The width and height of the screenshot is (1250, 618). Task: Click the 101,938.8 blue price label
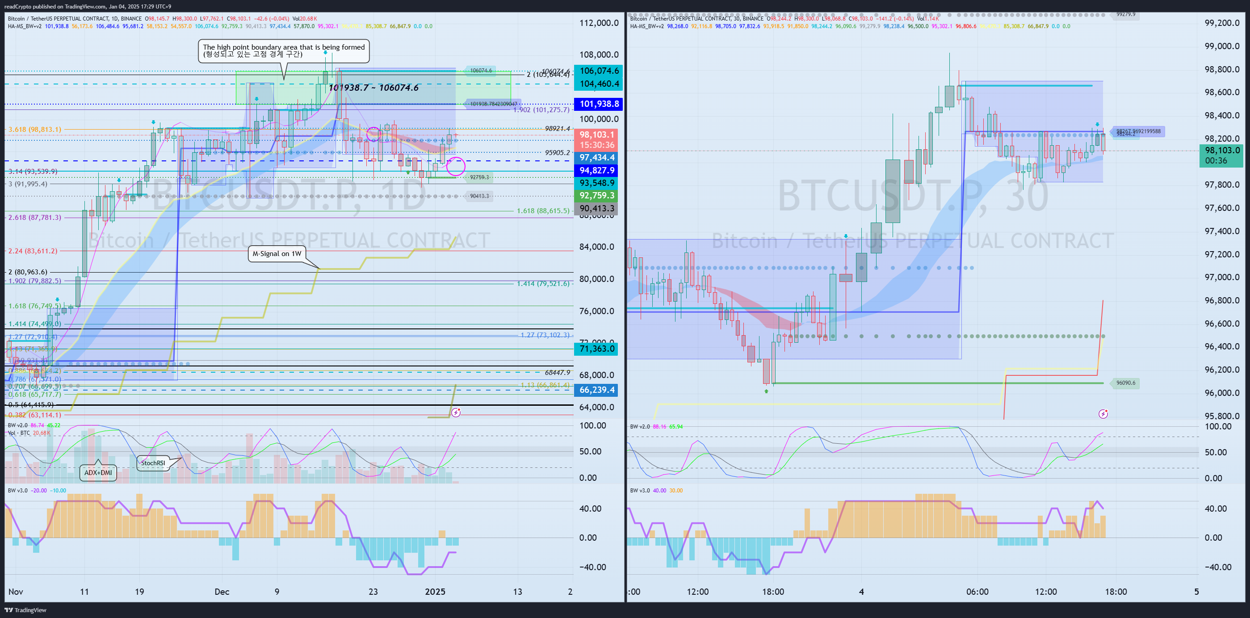point(599,104)
